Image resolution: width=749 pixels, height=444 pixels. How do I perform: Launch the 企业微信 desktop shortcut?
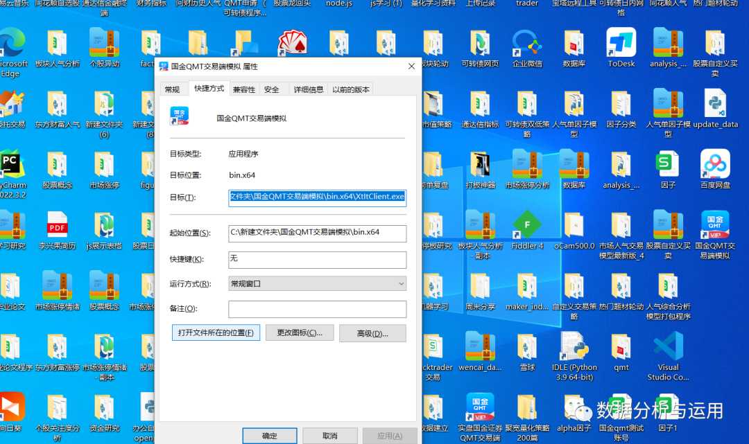pyautogui.click(x=527, y=48)
